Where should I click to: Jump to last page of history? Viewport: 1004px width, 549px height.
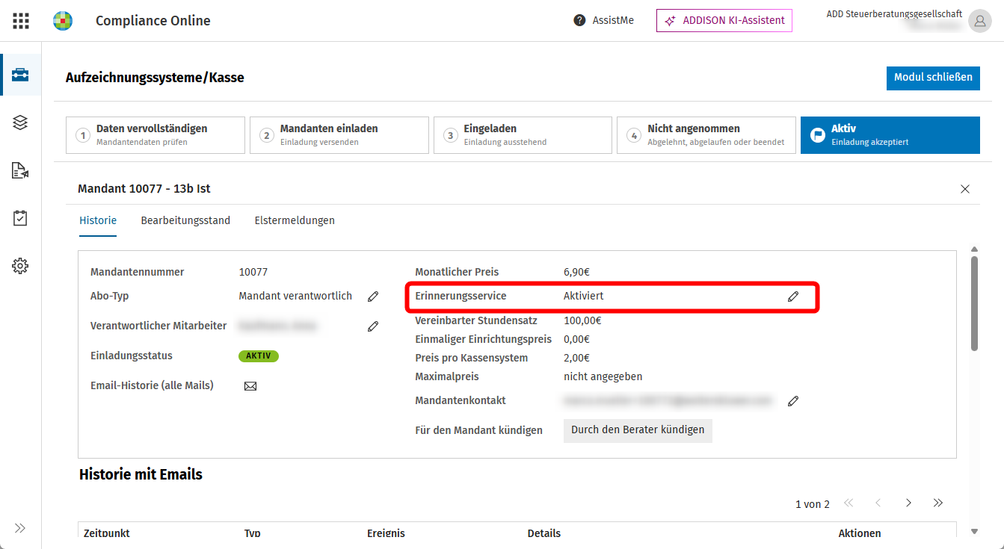click(938, 503)
